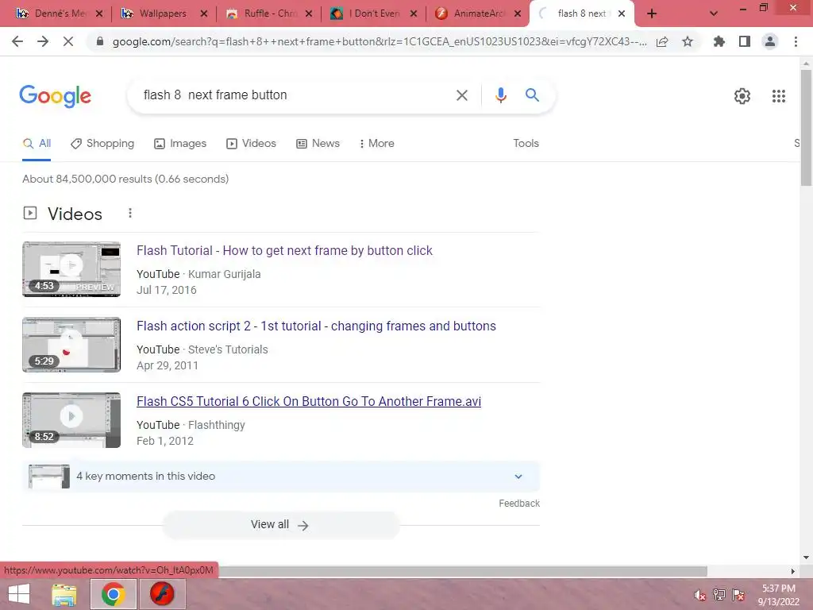Click the Chrome taskbar icon
This screenshot has width=813, height=610.
[114, 594]
